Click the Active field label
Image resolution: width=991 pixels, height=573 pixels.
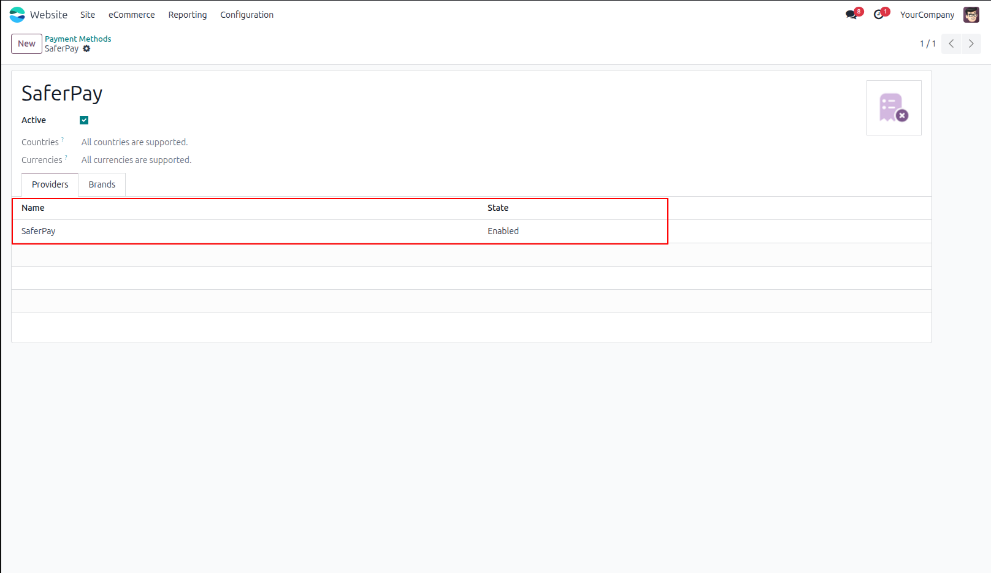point(34,120)
